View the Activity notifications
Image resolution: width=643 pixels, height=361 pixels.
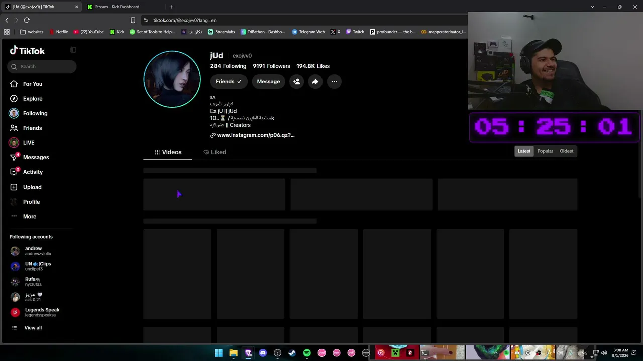(x=33, y=172)
